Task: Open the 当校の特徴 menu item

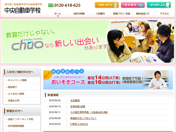Action: tap(79, 14)
